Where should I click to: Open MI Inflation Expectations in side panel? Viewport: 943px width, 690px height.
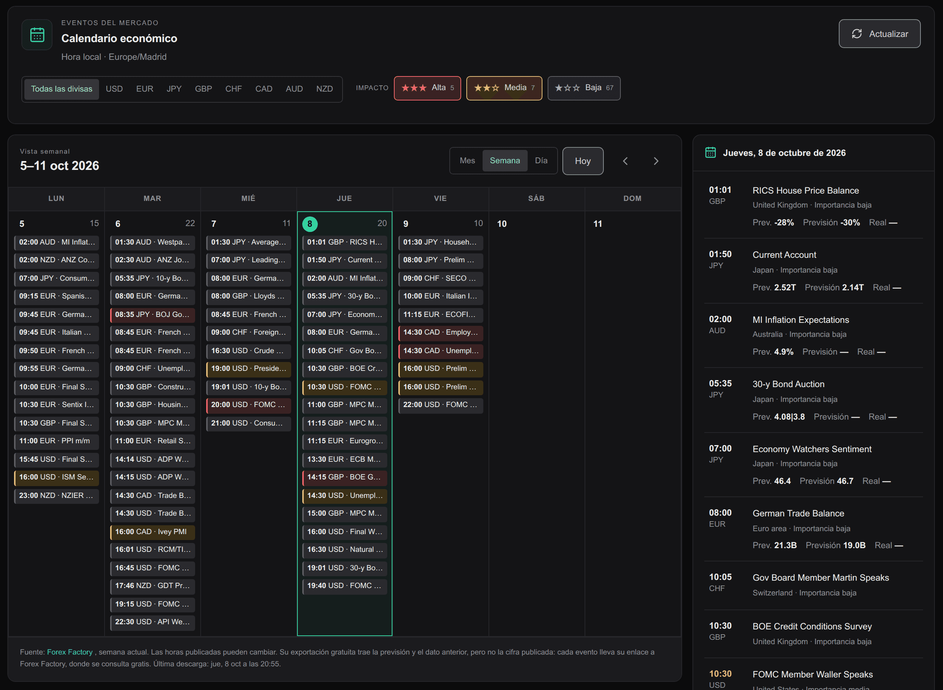[813, 336]
